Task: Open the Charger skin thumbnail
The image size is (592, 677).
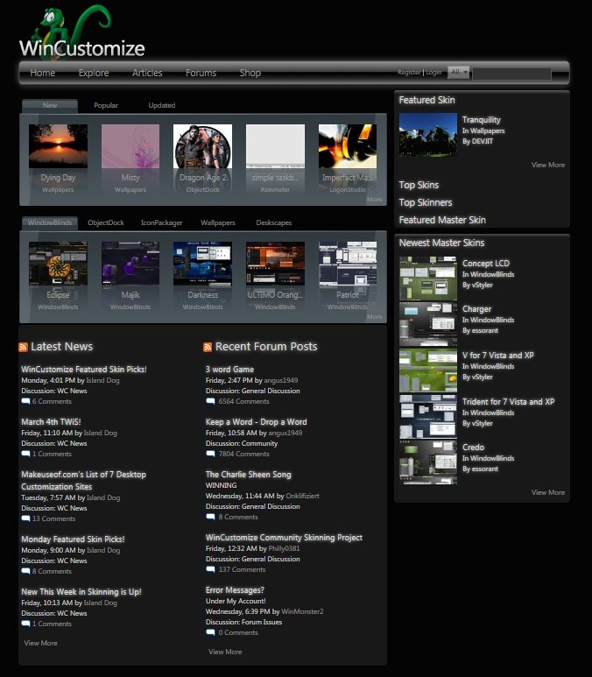Action: (x=428, y=324)
